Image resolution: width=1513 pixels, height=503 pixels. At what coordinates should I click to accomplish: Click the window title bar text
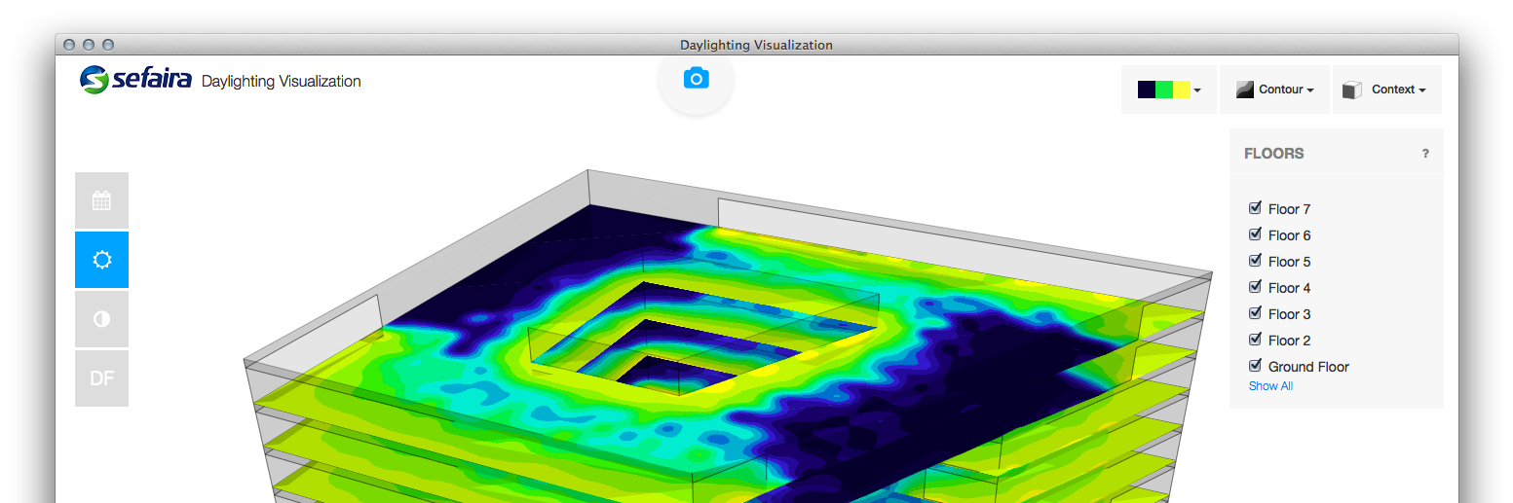[756, 45]
